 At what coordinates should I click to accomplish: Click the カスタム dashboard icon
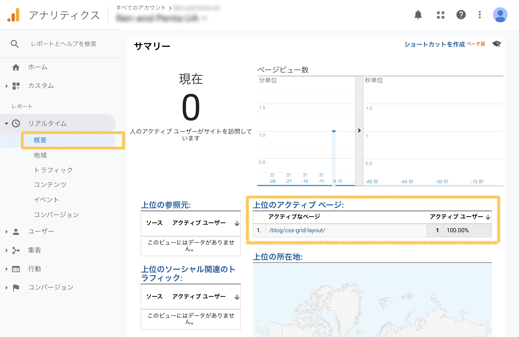point(16,86)
